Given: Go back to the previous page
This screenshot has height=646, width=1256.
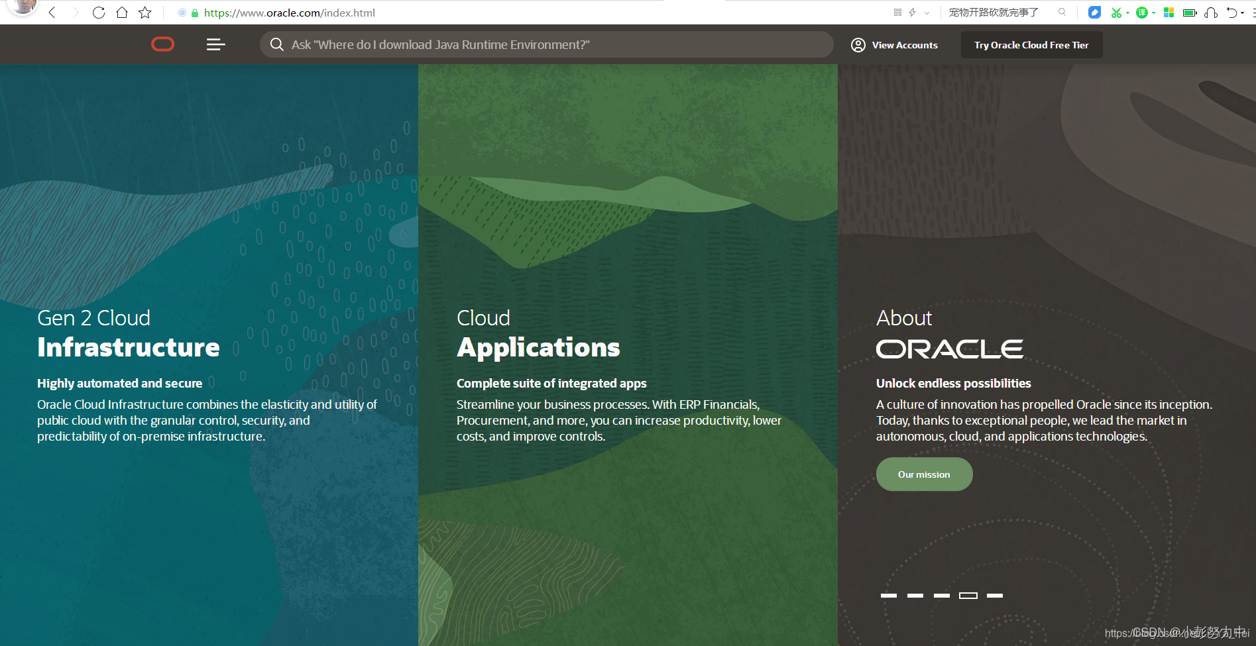Looking at the screenshot, I should [52, 13].
